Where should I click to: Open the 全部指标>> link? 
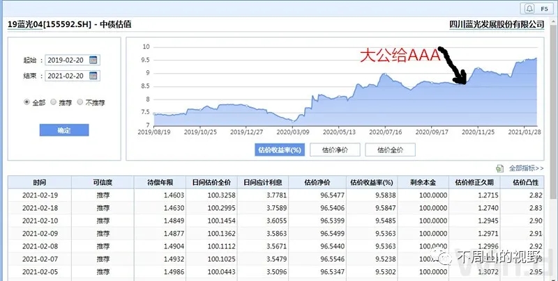click(x=527, y=168)
